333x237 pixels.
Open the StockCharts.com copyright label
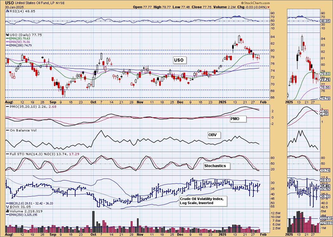[x=256, y=3]
